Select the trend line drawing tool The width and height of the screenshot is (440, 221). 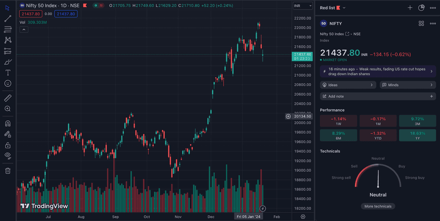pyautogui.click(x=8, y=19)
